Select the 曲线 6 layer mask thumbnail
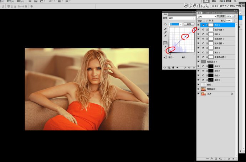The image size is (246, 162). coord(211,80)
